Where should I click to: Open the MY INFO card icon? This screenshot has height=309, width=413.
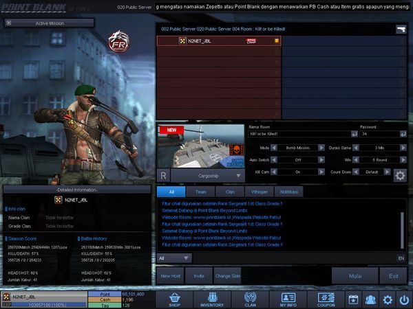[288, 300]
